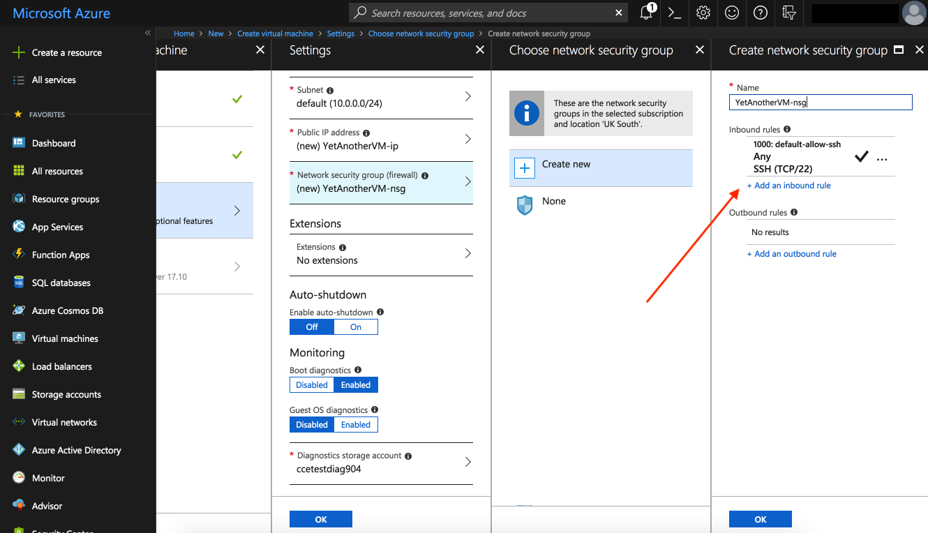Maximize the Create network security group blade
The width and height of the screenshot is (928, 533).
pyautogui.click(x=899, y=50)
